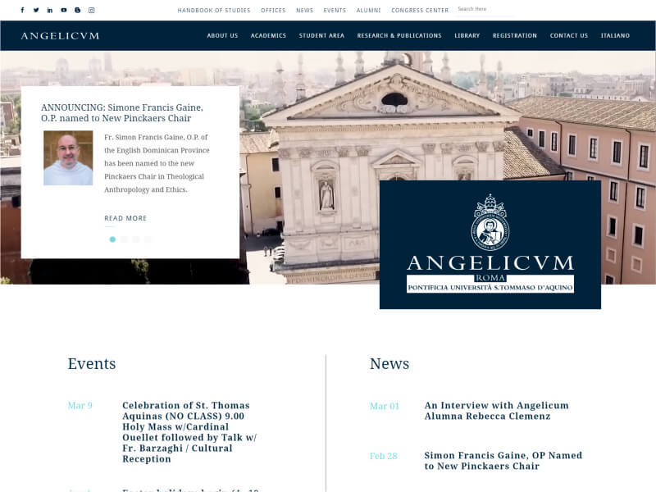Switch site language to Italiano
656x492 pixels.
point(615,35)
